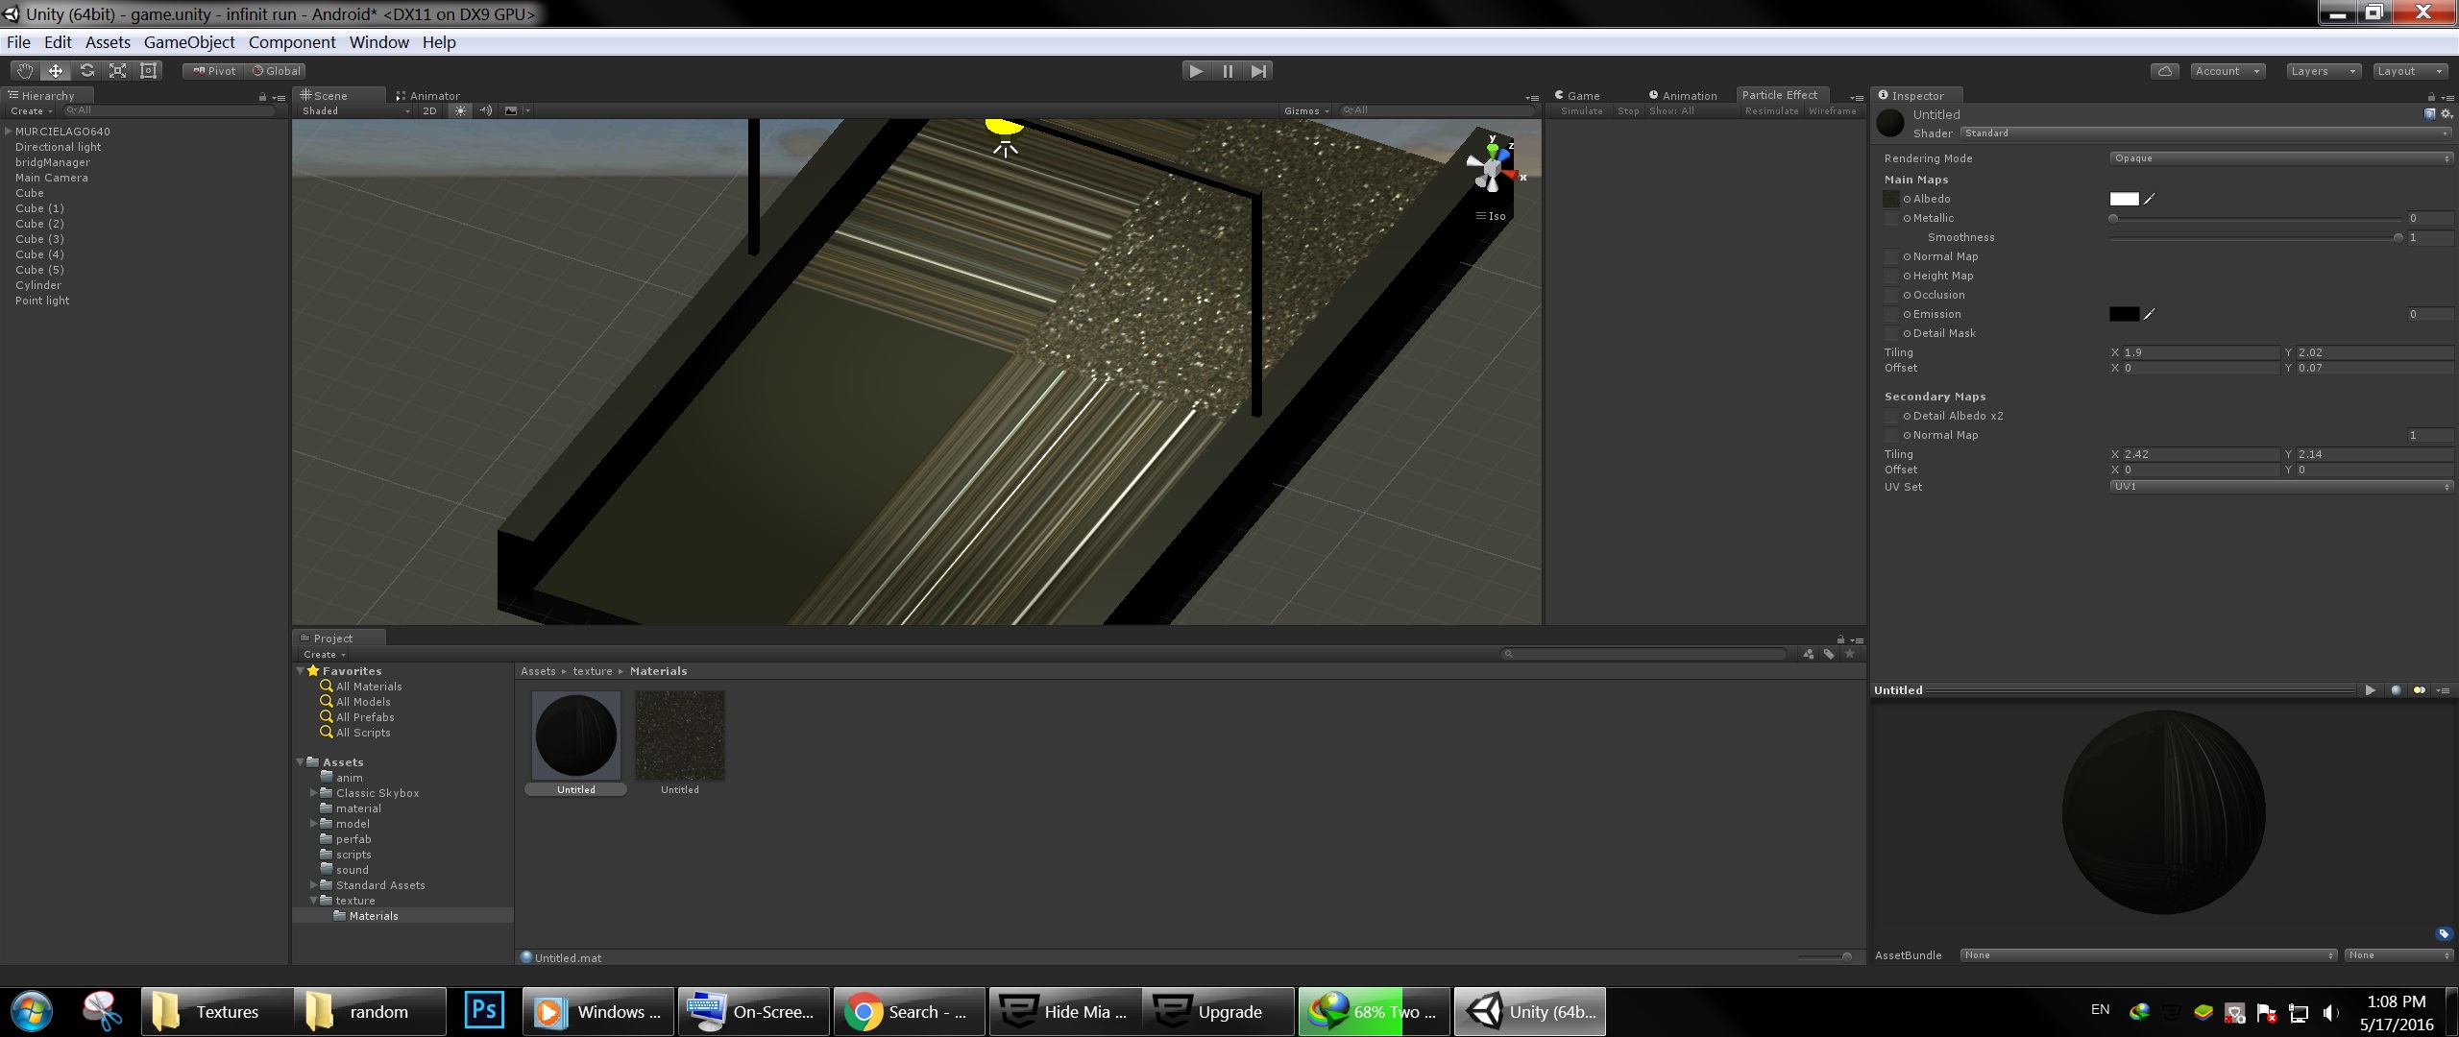Open the Shader Standard dropdown

pyautogui.click(x=2205, y=133)
